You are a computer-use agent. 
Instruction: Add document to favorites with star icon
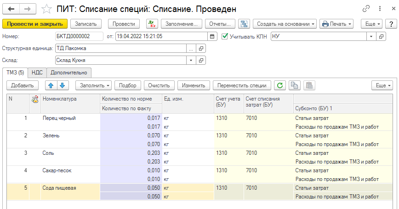point(46,9)
